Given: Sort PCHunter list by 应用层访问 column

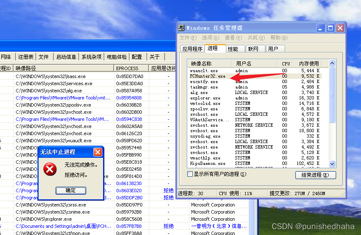Looking at the screenshot, I should pos(163,68).
